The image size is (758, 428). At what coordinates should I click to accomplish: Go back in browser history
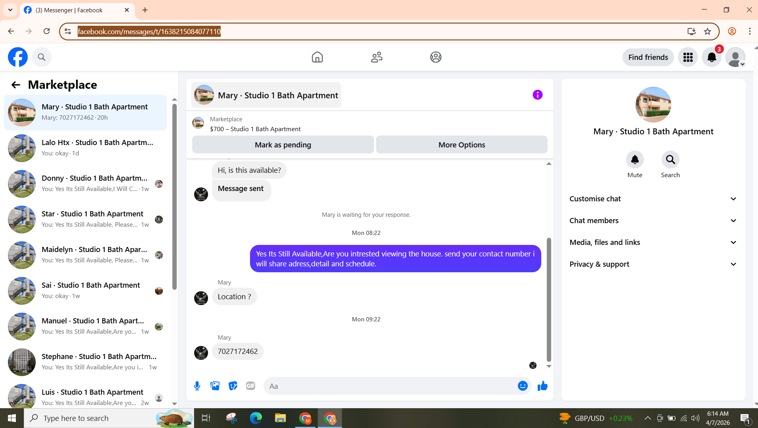(x=11, y=31)
